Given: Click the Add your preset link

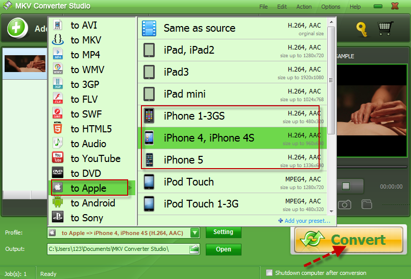Looking at the screenshot, I should point(304,221).
